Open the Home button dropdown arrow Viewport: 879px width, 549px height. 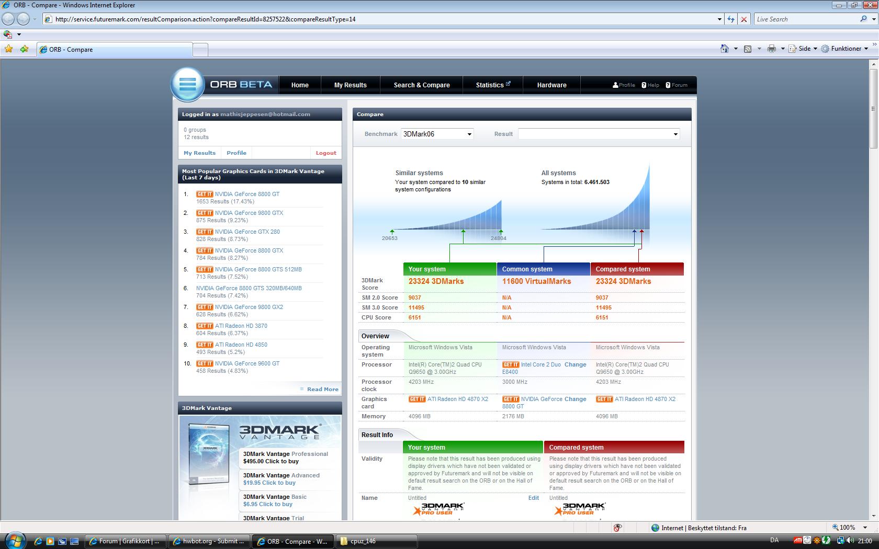tap(735, 49)
